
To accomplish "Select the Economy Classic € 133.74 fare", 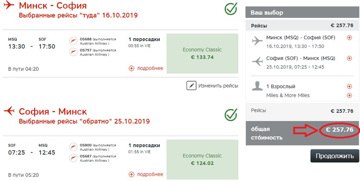I will [202, 53].
